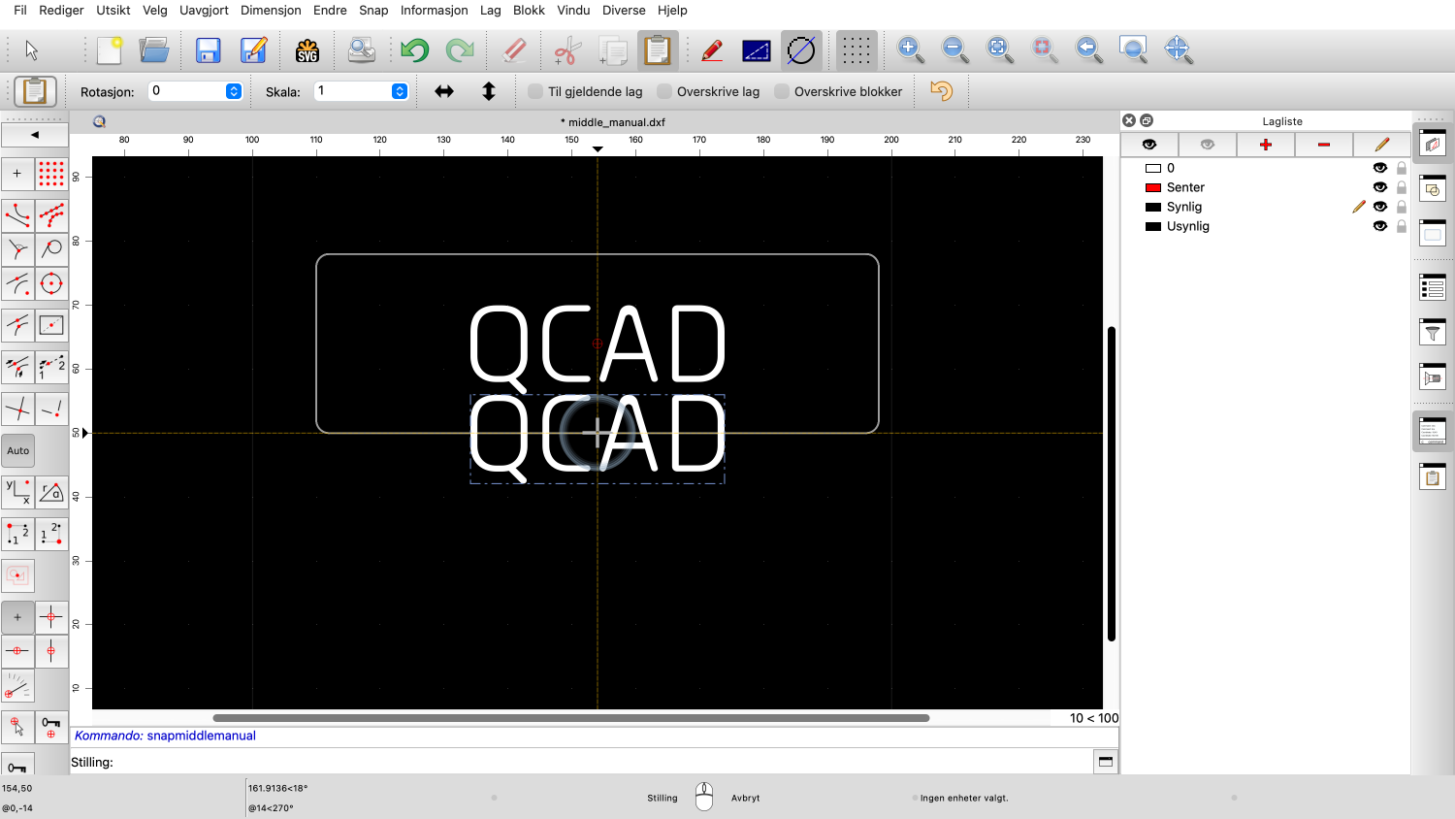Open the Dimensjon menu
Viewport: 1455px width, 819px height.
[271, 10]
